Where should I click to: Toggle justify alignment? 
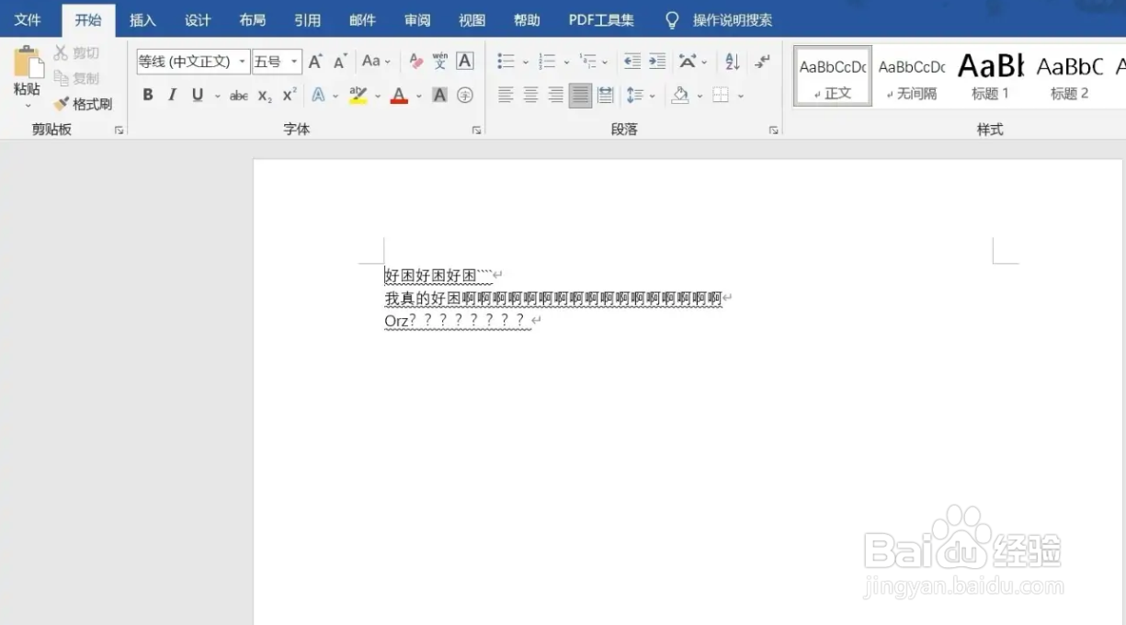click(x=580, y=95)
